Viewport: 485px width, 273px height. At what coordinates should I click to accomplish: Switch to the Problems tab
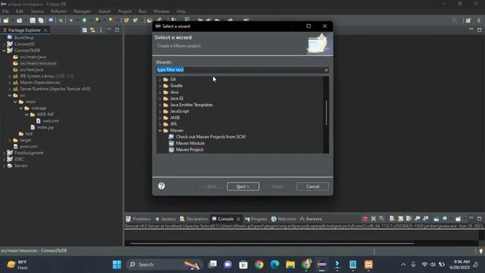[x=138, y=219]
